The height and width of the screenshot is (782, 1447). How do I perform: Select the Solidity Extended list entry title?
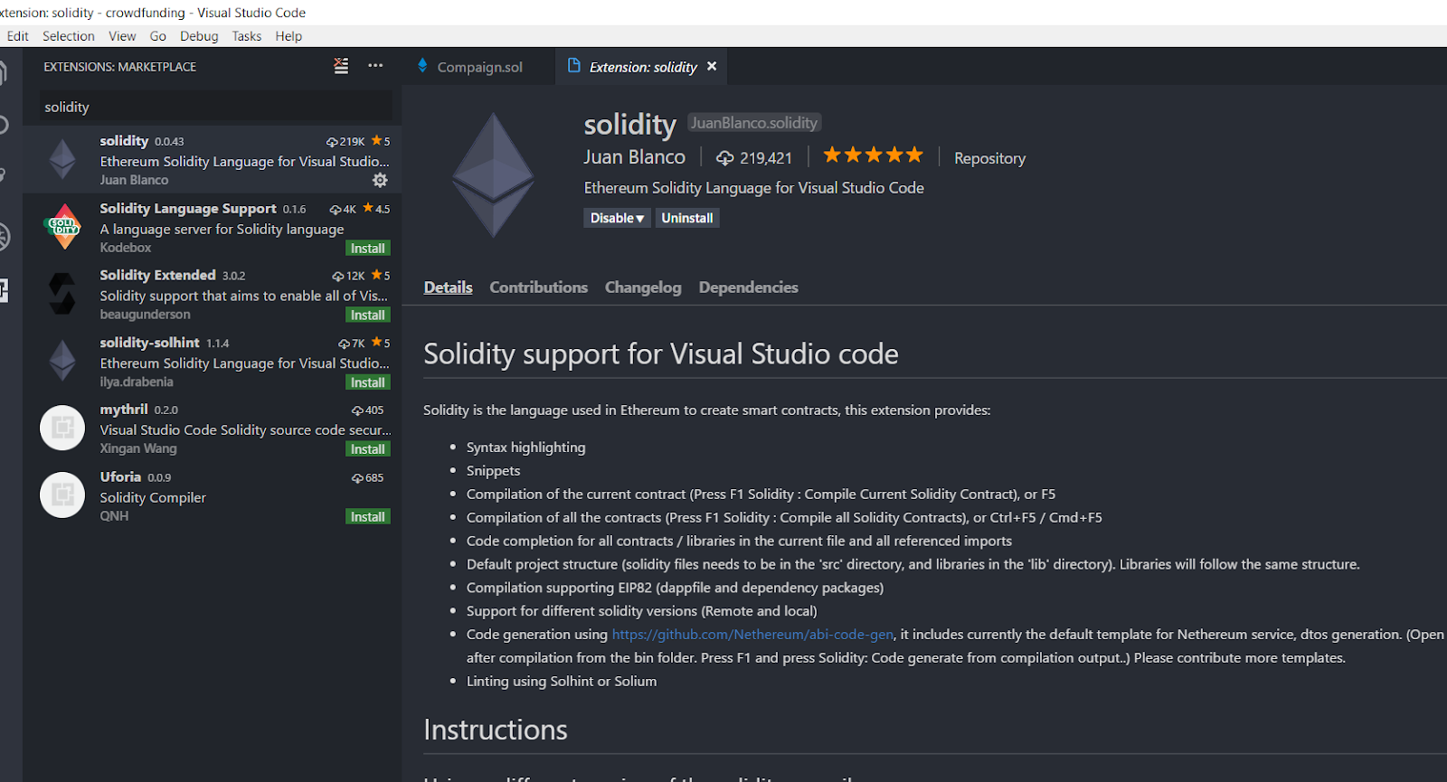(x=157, y=275)
